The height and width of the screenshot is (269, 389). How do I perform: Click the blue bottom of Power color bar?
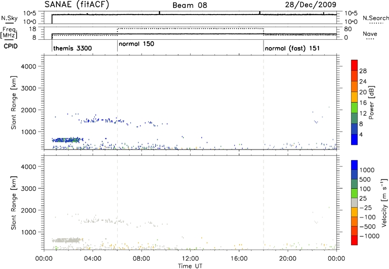click(x=354, y=139)
